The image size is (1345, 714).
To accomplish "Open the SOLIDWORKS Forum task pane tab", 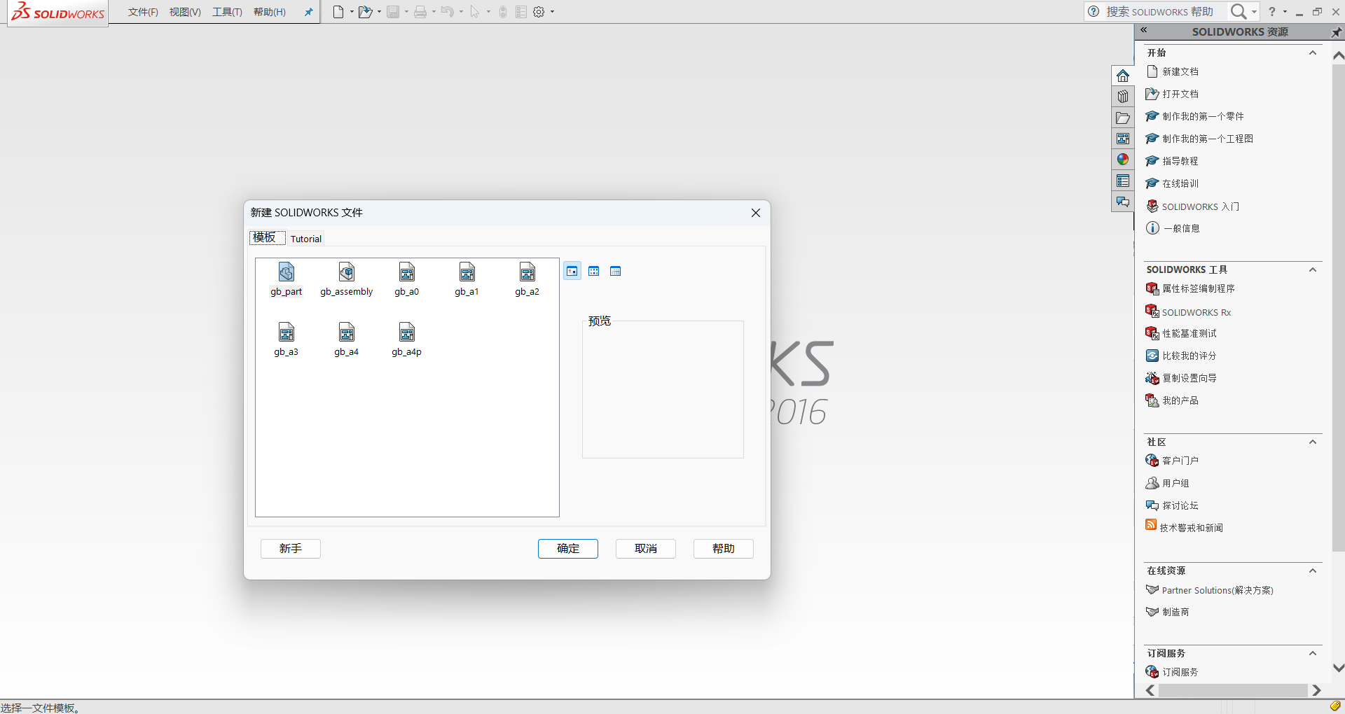I will pos(1123,202).
